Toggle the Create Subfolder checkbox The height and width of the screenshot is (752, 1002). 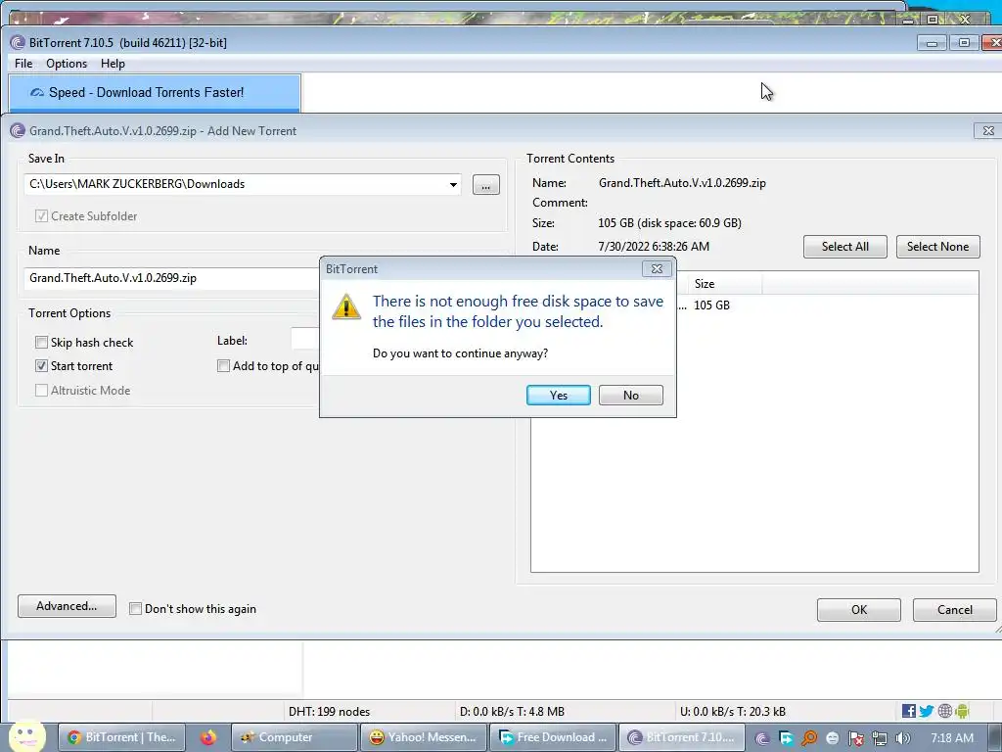click(x=41, y=216)
